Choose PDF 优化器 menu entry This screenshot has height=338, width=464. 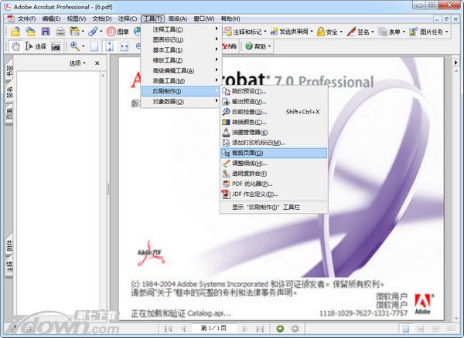(x=252, y=184)
